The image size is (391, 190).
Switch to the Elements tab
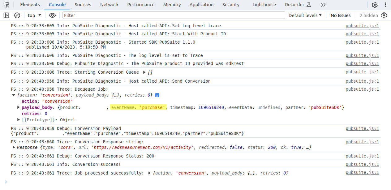click(30, 5)
